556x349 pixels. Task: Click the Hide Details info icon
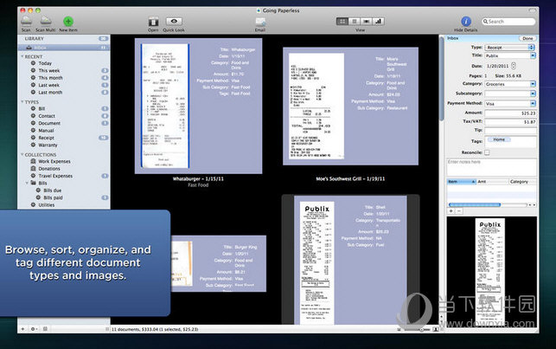coord(466,22)
